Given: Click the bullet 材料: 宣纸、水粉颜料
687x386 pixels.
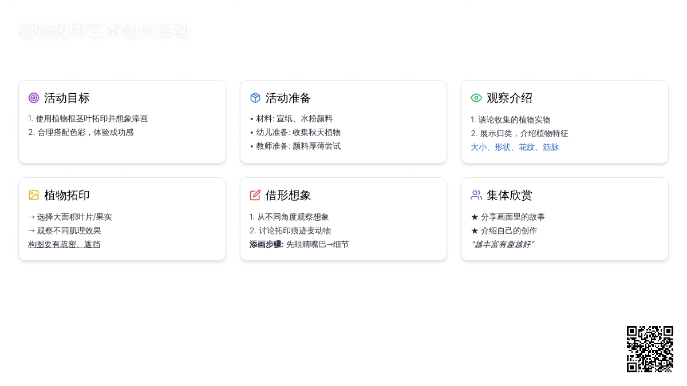Looking at the screenshot, I should click(x=291, y=118).
